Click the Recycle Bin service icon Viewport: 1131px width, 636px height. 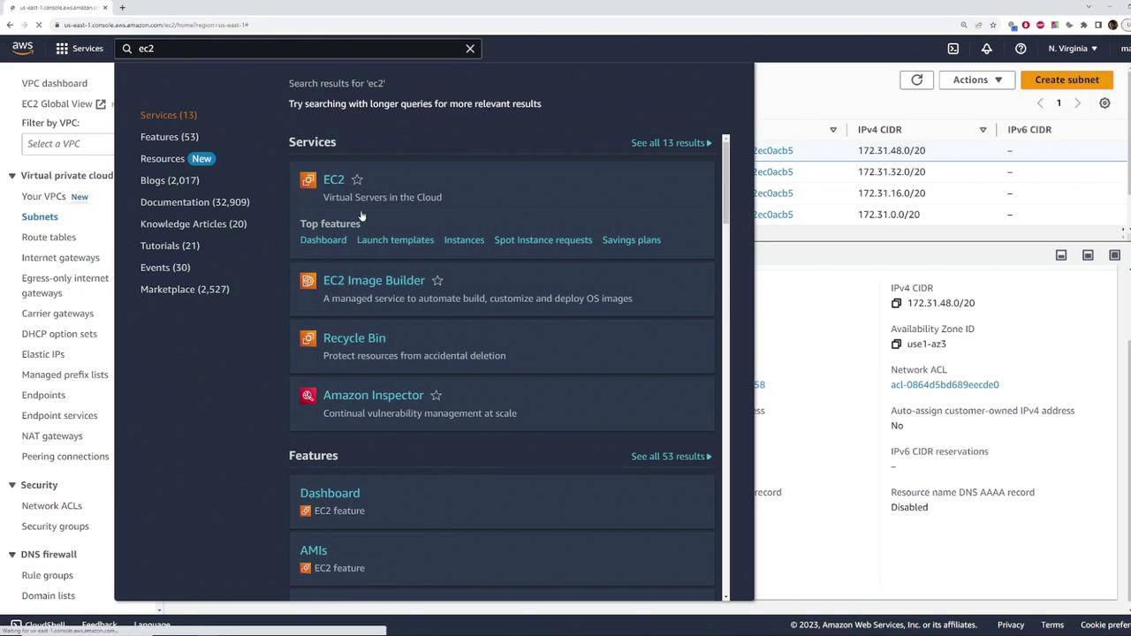click(307, 338)
